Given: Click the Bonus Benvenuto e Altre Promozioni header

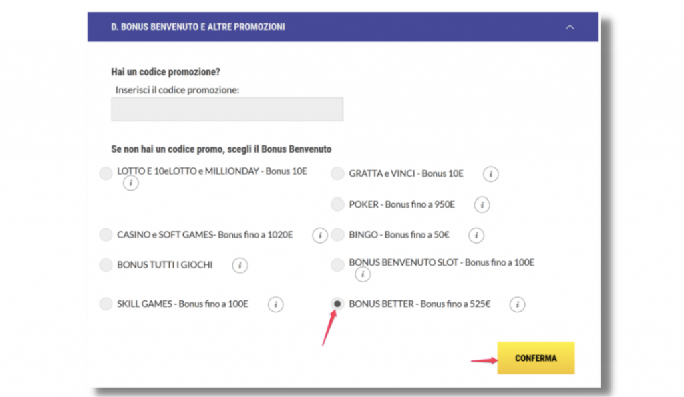Looking at the screenshot, I should pos(198,27).
